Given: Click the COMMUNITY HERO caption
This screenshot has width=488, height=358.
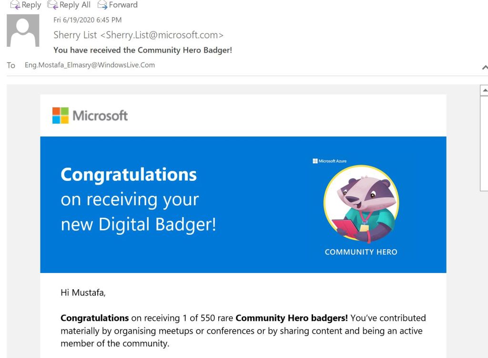Looking at the screenshot, I should [x=361, y=252].
